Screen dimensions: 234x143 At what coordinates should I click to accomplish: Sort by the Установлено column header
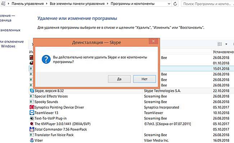coord(223,52)
